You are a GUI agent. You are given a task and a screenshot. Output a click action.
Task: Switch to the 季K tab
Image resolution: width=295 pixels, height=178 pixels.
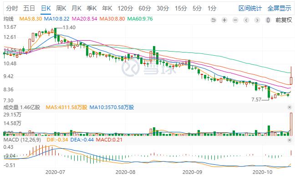click(x=92, y=8)
